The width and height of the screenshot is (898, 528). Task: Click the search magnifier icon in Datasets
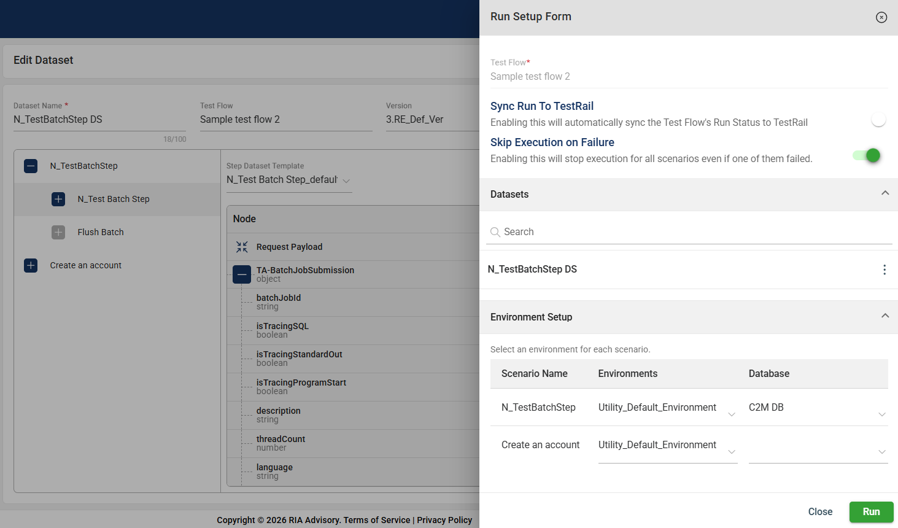[x=495, y=232]
